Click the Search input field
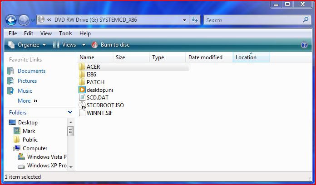This screenshot has height=185, width=316. pos(253,20)
